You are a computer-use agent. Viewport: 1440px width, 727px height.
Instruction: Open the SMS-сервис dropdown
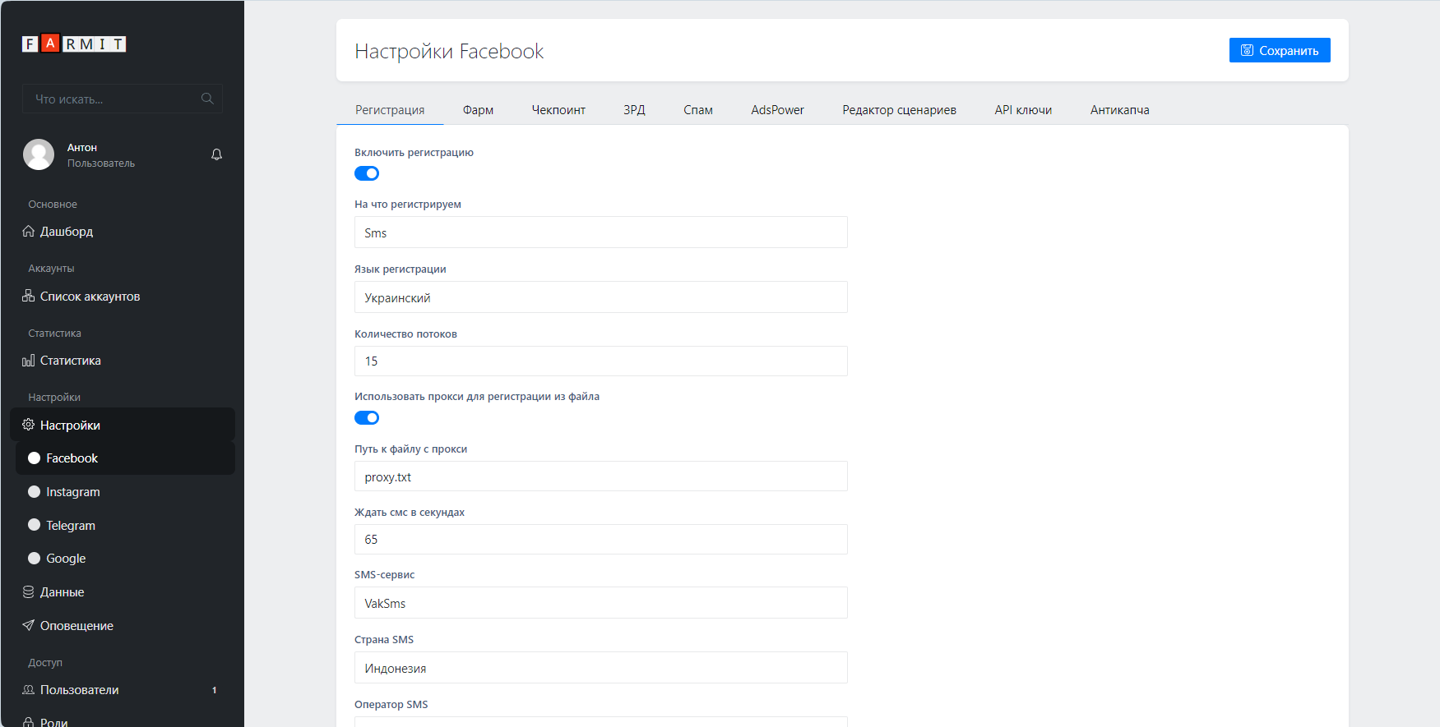point(601,603)
